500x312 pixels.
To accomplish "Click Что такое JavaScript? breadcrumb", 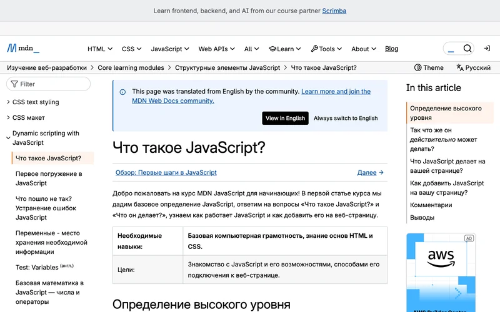I will click(324, 68).
